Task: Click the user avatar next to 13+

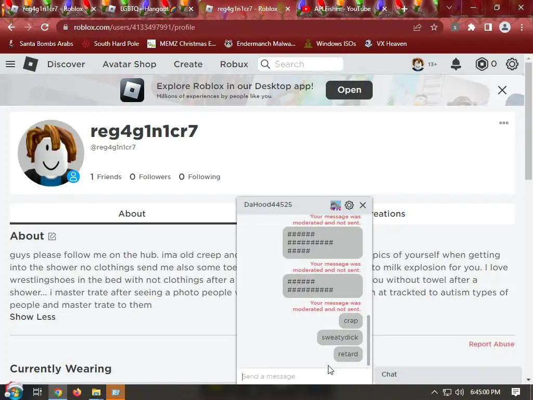Action: tap(418, 64)
